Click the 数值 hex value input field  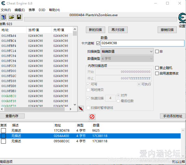click(x=143, y=43)
